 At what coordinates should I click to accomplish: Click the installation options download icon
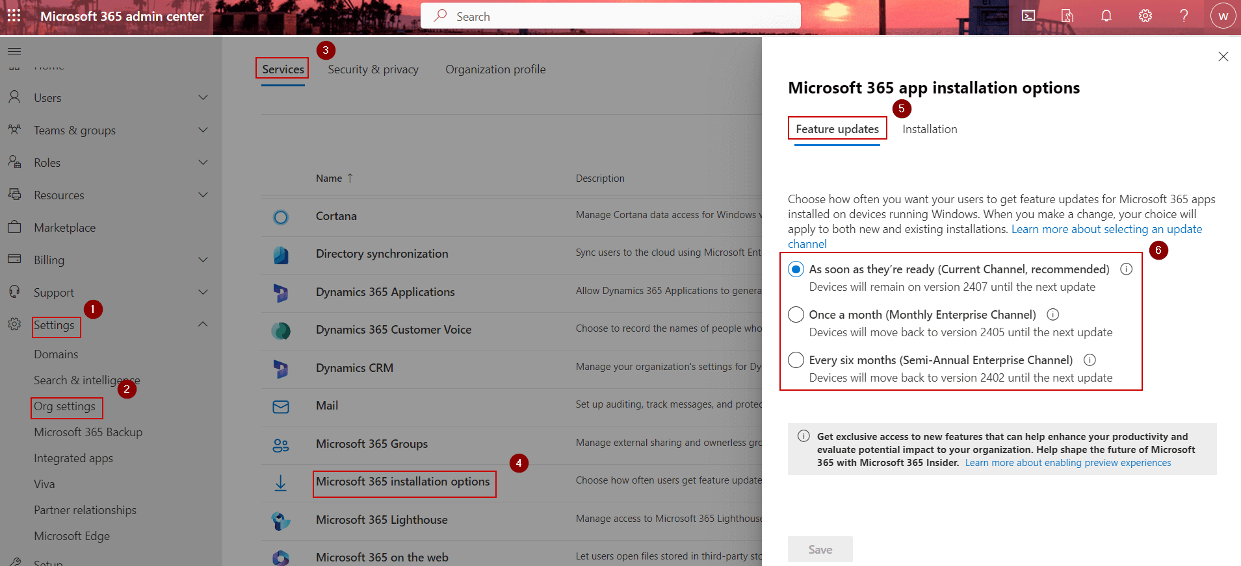pyautogui.click(x=281, y=483)
